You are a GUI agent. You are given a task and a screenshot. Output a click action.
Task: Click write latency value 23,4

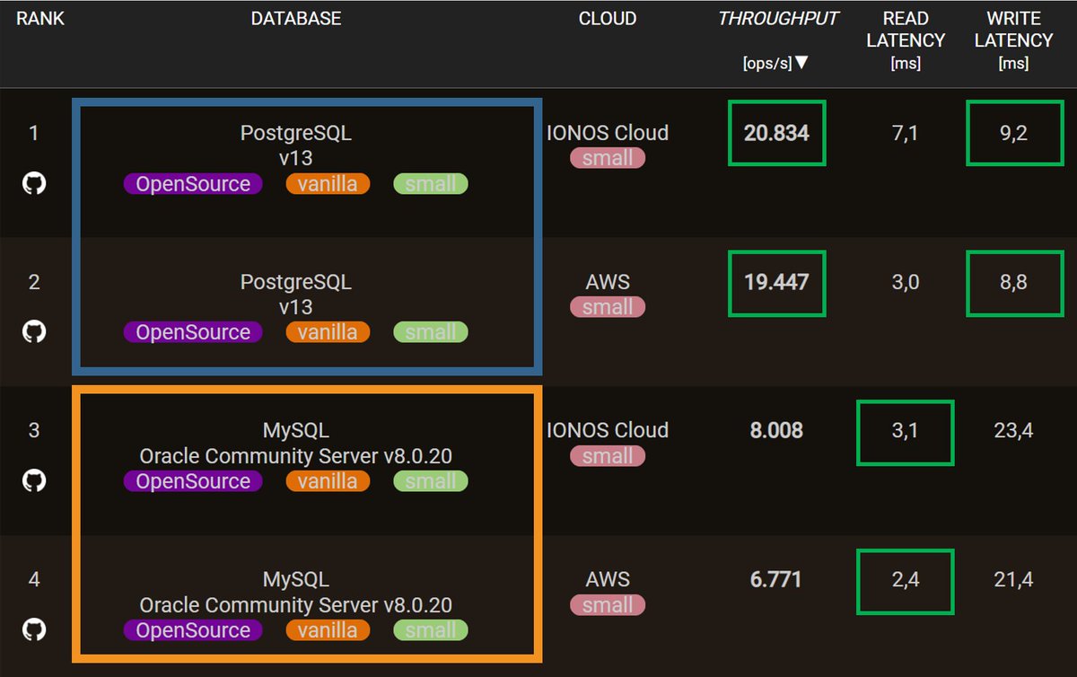[x=1013, y=432]
